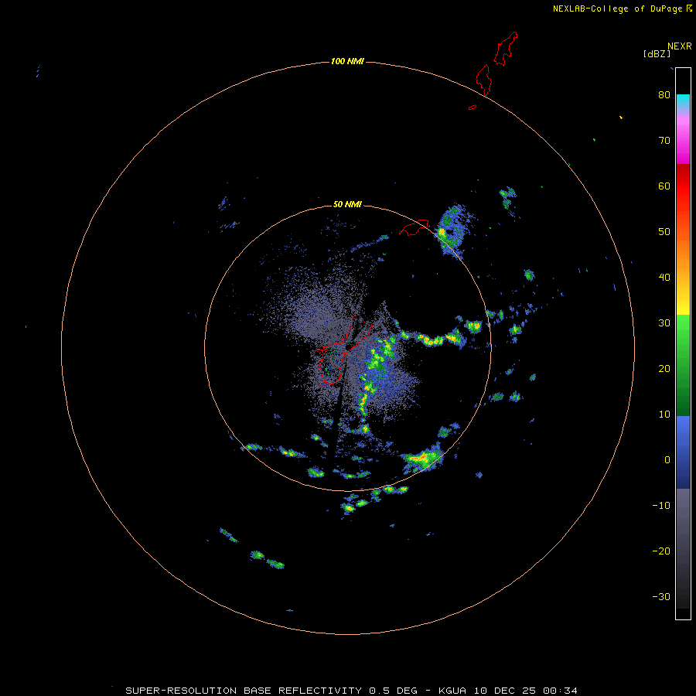The width and height of the screenshot is (696, 696).
Task: Pick the bright green band of the color bar
Action: pos(683,333)
